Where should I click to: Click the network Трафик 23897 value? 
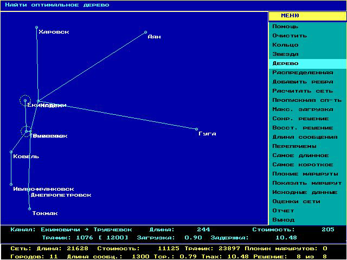(x=229, y=249)
